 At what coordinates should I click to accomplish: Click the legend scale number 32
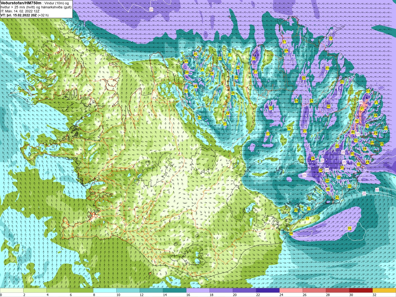pos(374,295)
